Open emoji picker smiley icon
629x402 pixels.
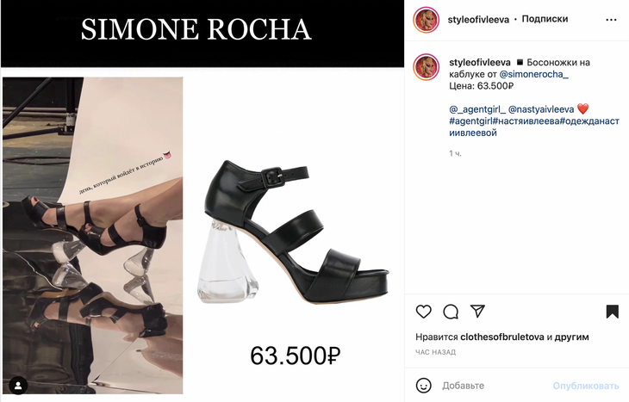pos(424,386)
